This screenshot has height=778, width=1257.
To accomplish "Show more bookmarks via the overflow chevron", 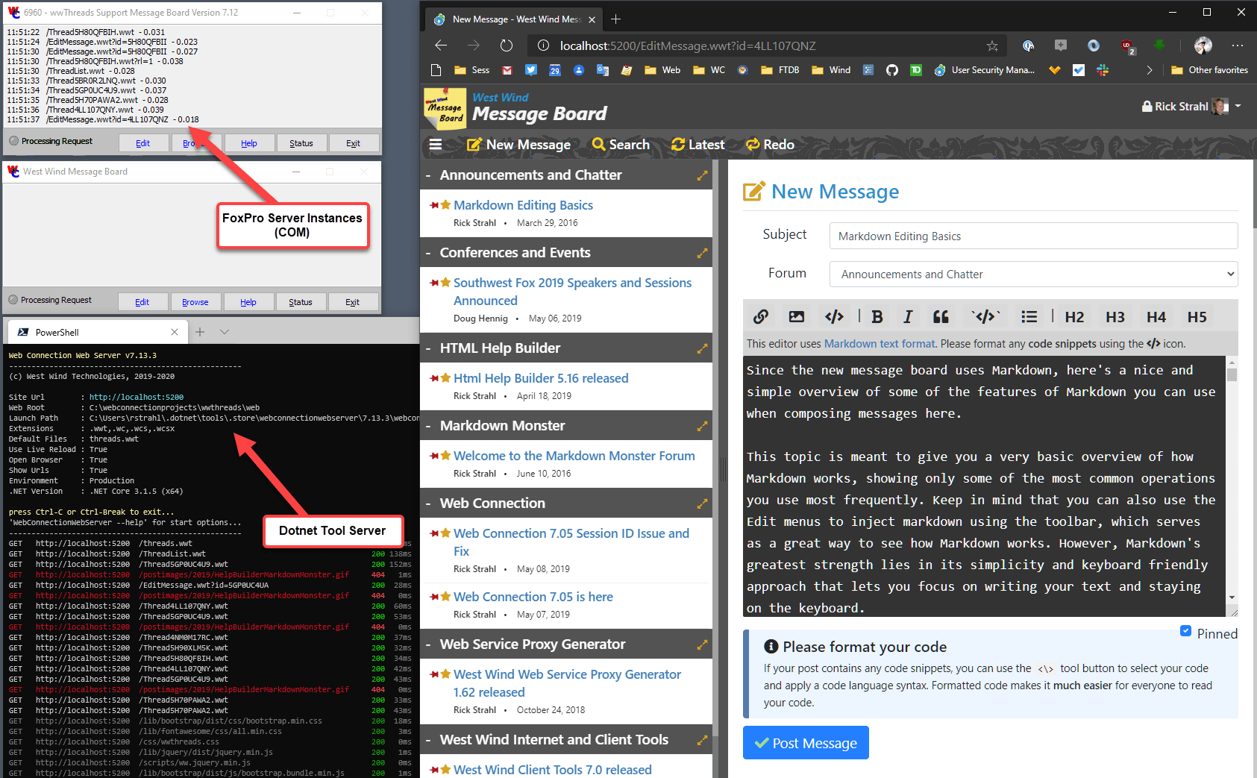I will [1150, 70].
